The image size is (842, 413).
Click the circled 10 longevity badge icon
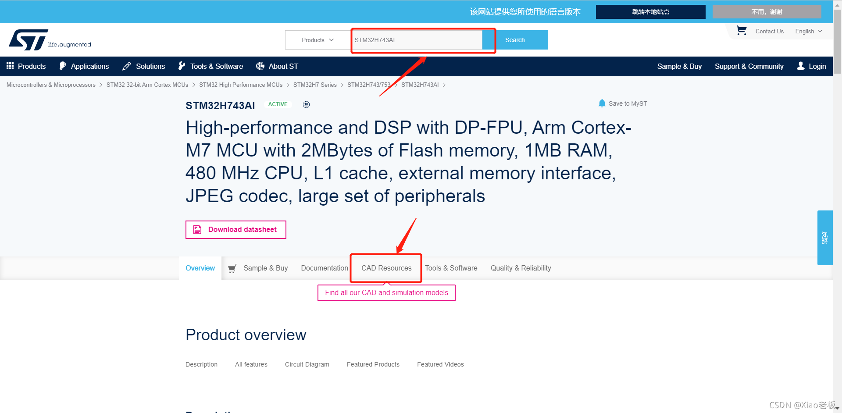click(307, 104)
